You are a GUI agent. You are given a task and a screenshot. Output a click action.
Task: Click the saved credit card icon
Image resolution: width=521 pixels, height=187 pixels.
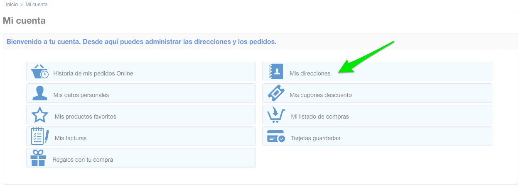tap(276, 137)
